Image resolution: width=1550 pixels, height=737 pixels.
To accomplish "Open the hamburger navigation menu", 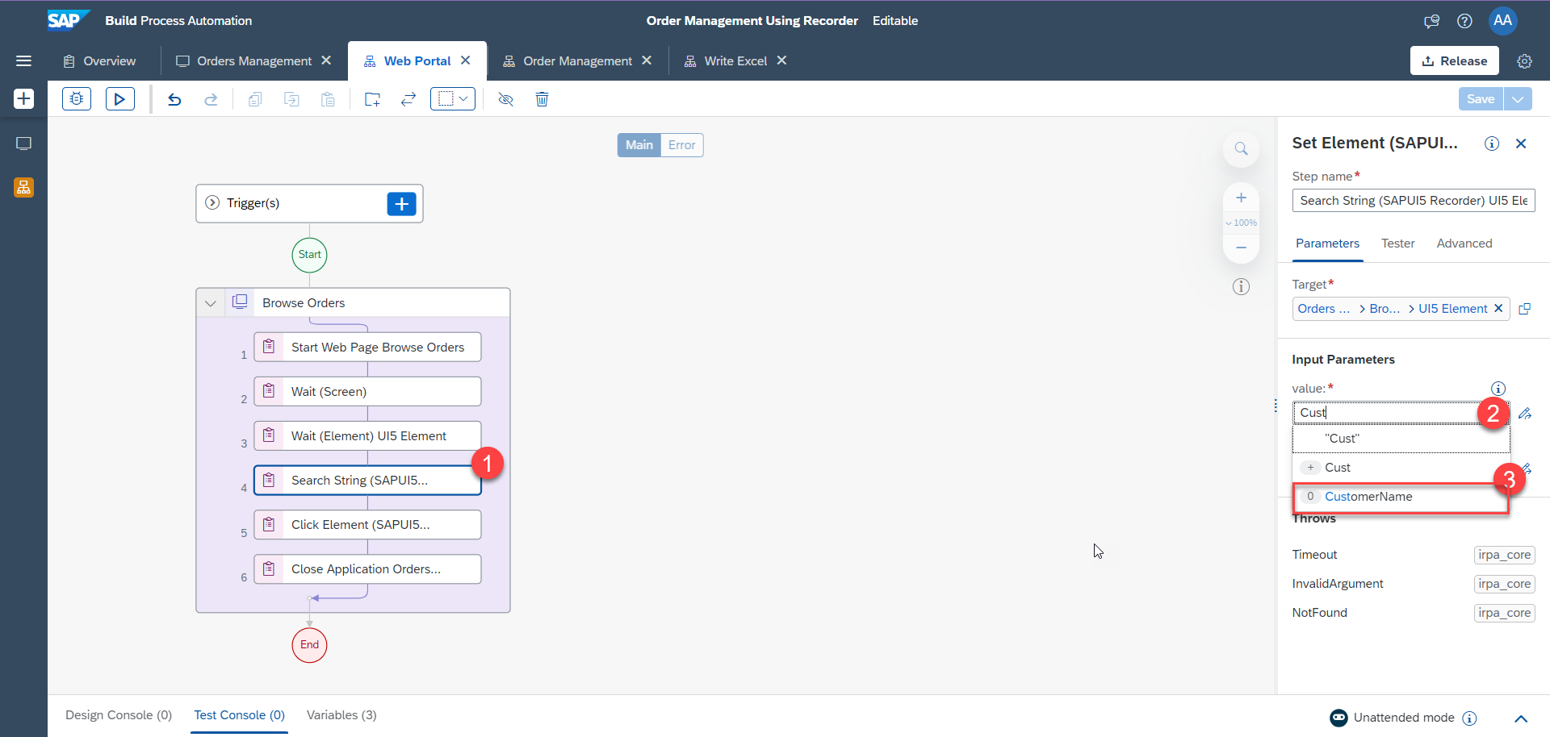I will tap(23, 60).
